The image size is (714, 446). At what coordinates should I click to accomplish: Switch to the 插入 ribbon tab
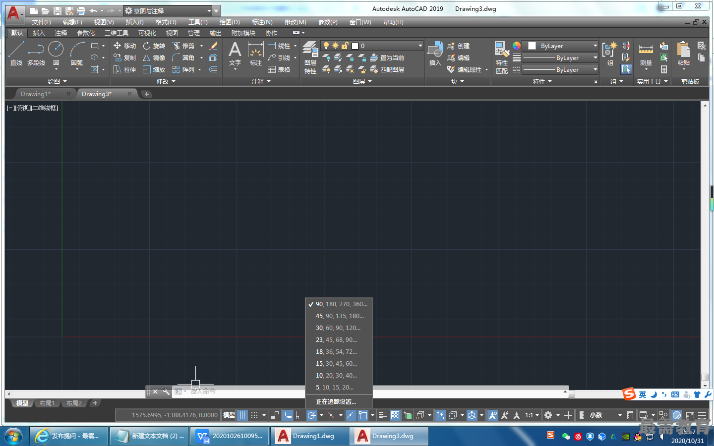pyautogui.click(x=39, y=33)
